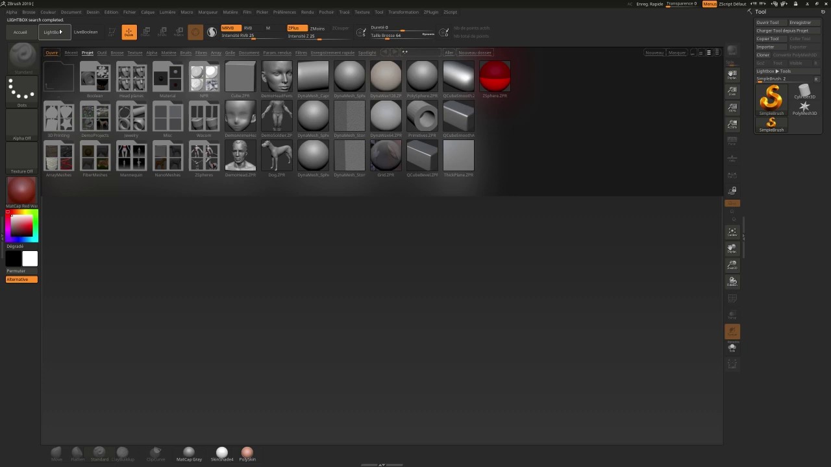831x467 pixels.
Task: Click the 100% actual size icon
Action: (x=732, y=108)
